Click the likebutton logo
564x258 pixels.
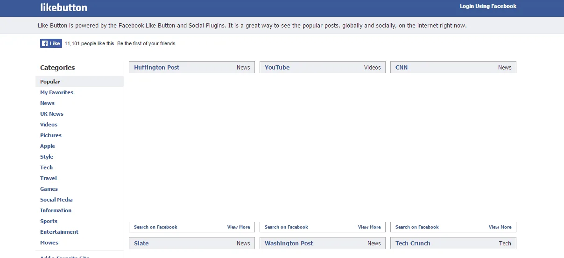[63, 7]
